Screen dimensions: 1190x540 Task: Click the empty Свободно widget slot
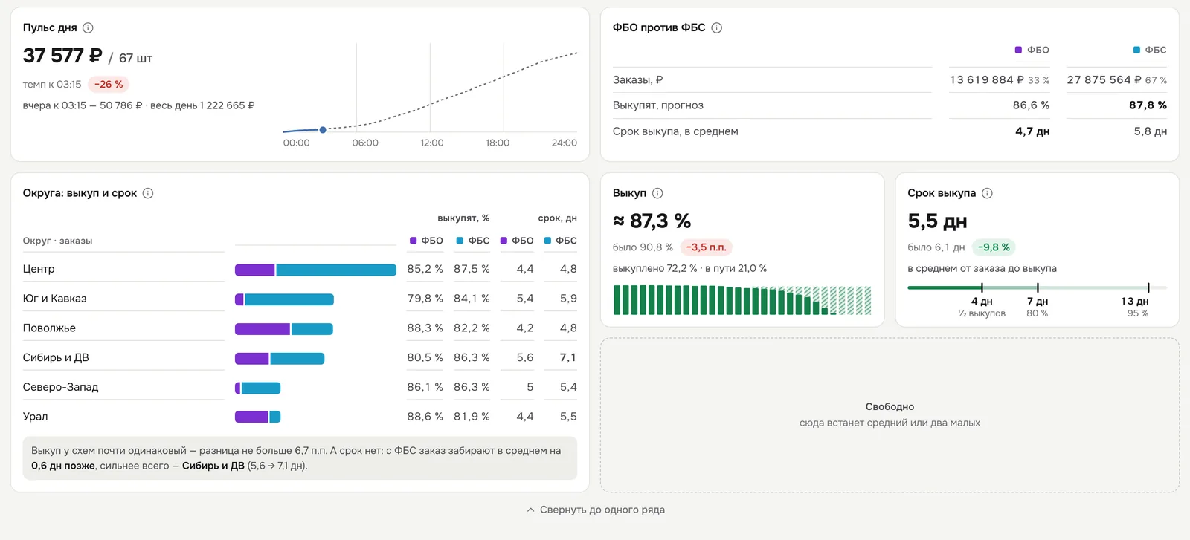click(890, 414)
